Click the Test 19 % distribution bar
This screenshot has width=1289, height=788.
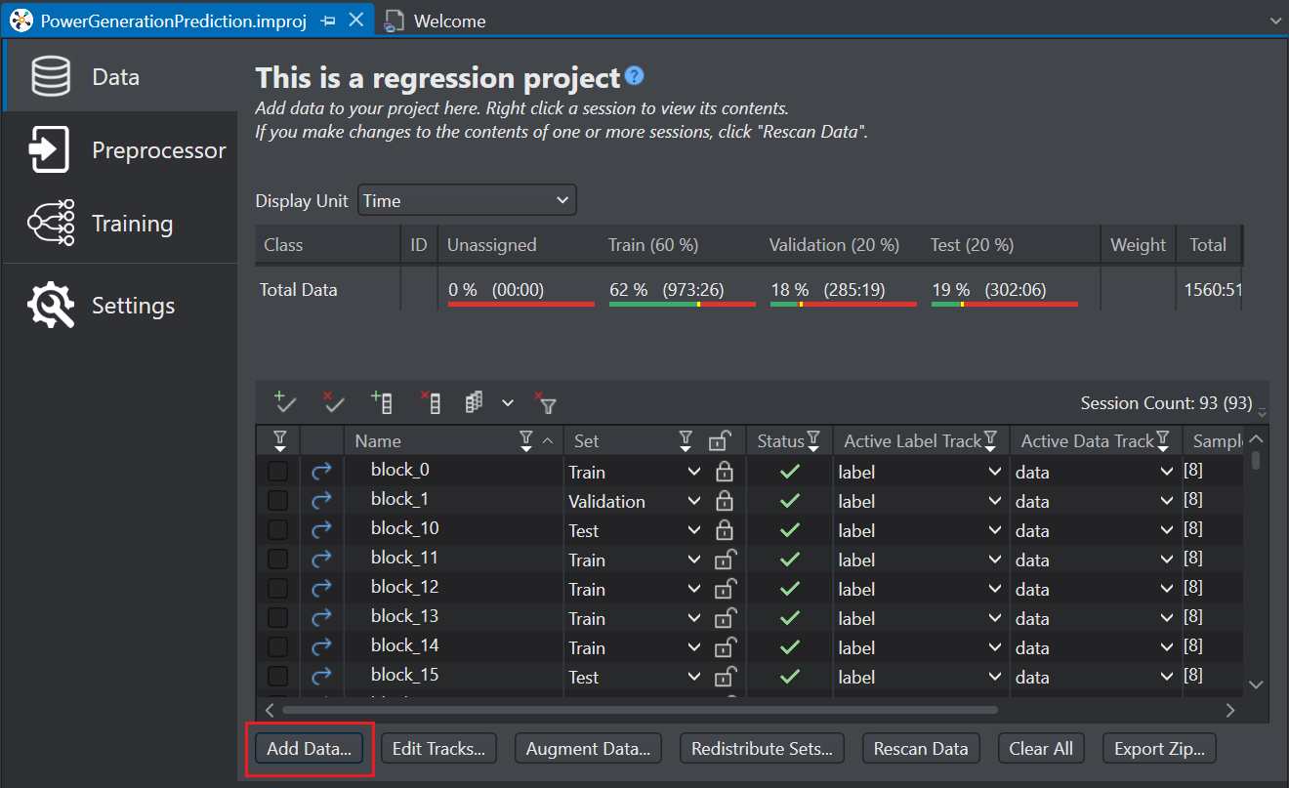point(1005,304)
